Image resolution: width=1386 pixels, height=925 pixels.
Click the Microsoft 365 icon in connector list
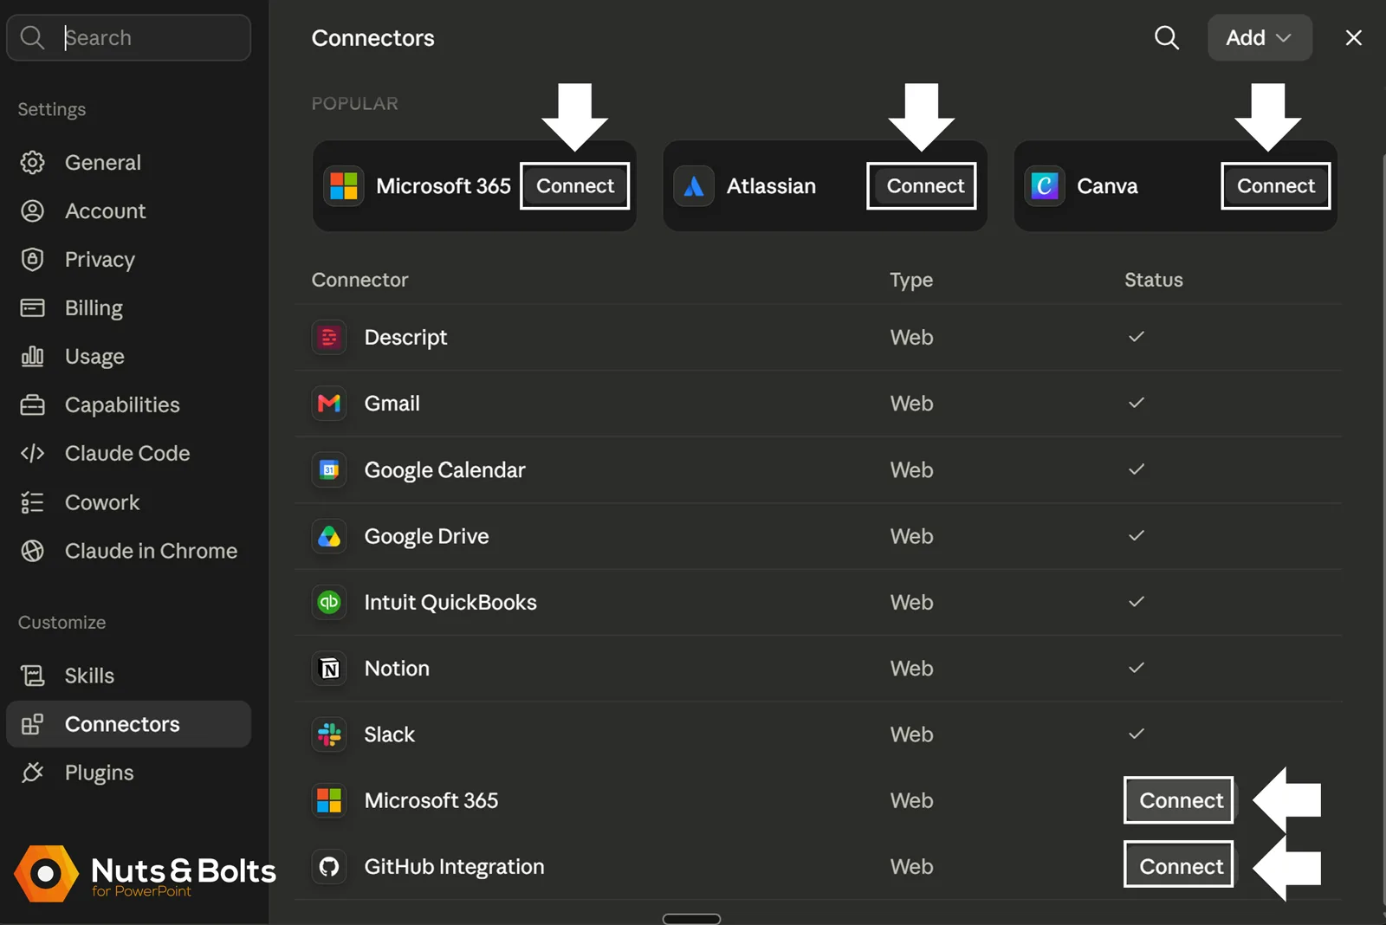329,801
